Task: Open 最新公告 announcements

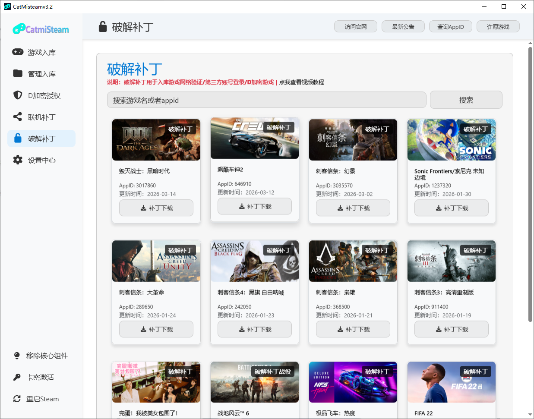Action: click(403, 27)
